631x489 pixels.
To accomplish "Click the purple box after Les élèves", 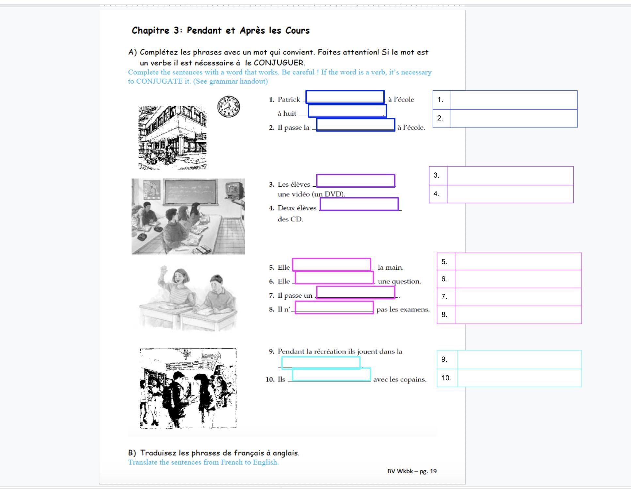I will click(x=356, y=181).
